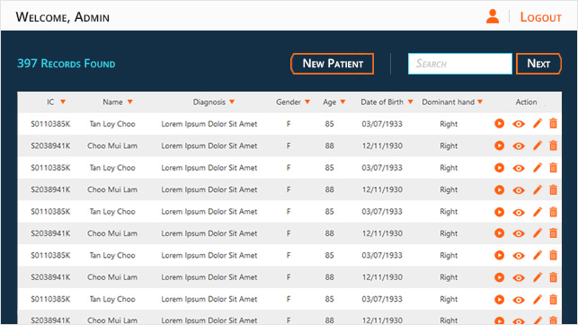This screenshot has height=325, width=578.
Task: Sort by Age using its arrow
Action: click(x=342, y=102)
